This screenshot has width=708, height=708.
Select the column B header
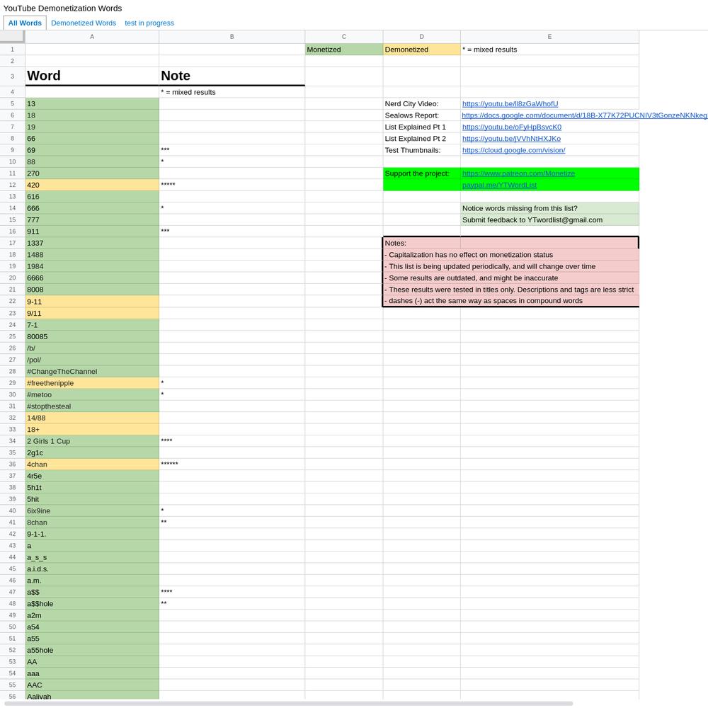(x=232, y=37)
